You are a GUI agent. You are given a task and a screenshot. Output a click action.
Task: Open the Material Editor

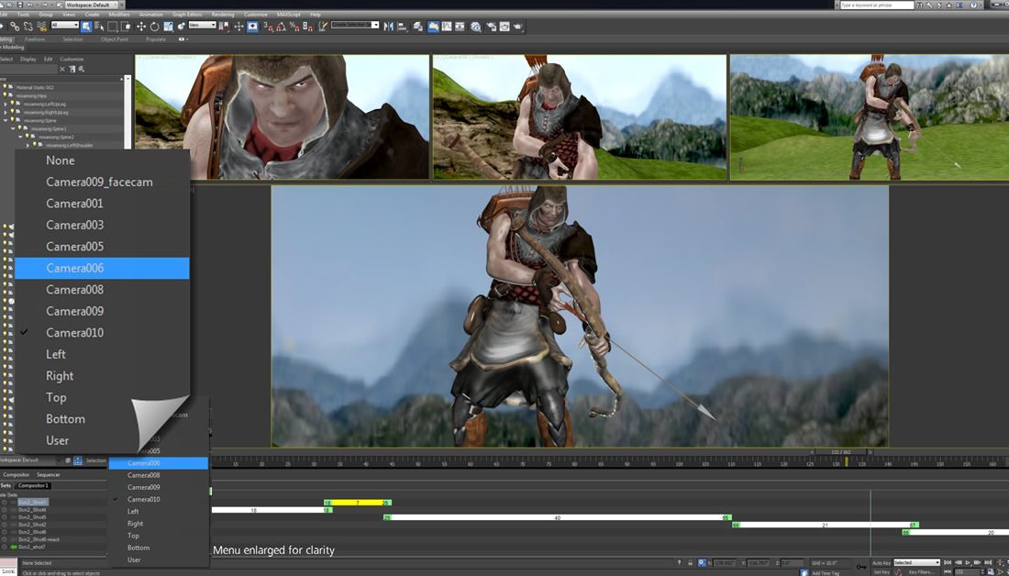(476, 27)
